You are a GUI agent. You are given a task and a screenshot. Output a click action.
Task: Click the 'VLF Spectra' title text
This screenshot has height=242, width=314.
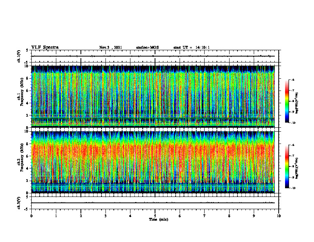[x=45, y=47]
